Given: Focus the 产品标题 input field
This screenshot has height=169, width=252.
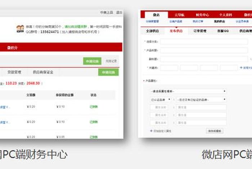Looking at the screenshot, I should [204, 50].
